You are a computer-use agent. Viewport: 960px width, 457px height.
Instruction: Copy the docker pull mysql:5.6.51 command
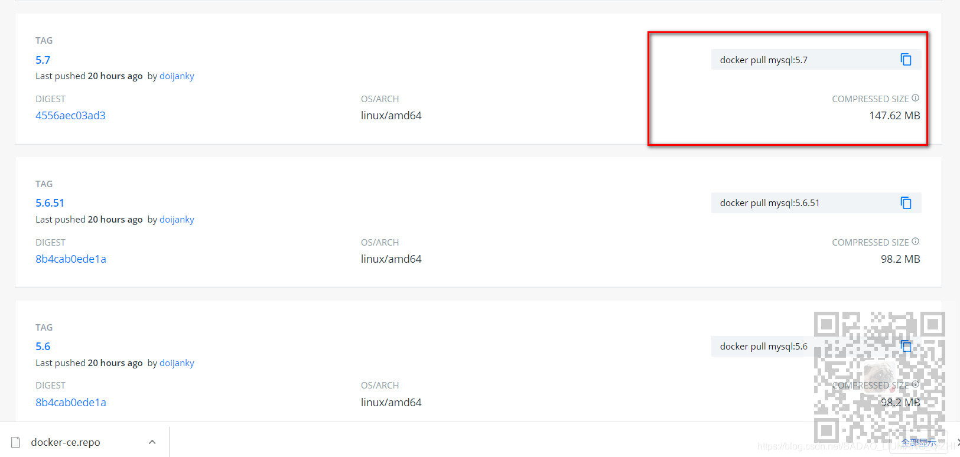coord(906,203)
